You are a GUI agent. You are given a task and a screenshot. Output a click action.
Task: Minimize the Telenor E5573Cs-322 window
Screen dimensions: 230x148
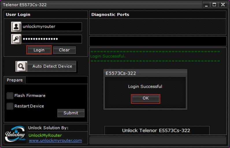point(206,5)
